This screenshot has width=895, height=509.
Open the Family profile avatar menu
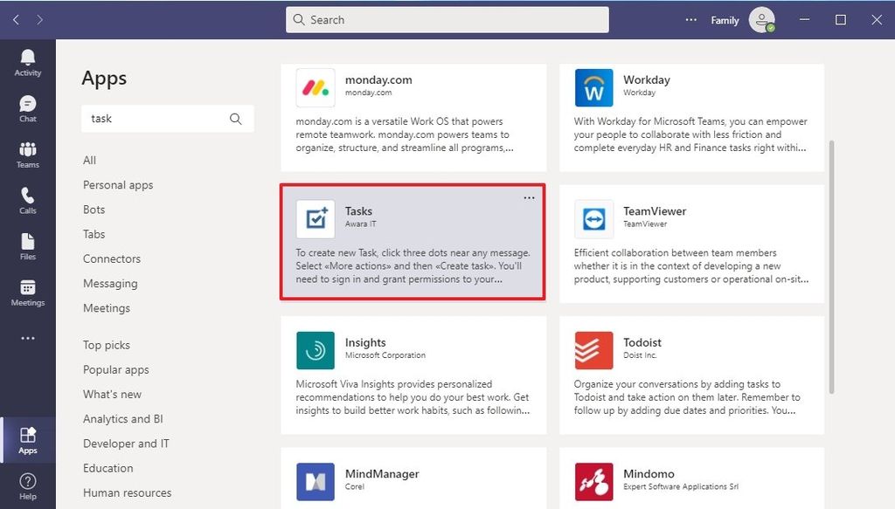(761, 19)
